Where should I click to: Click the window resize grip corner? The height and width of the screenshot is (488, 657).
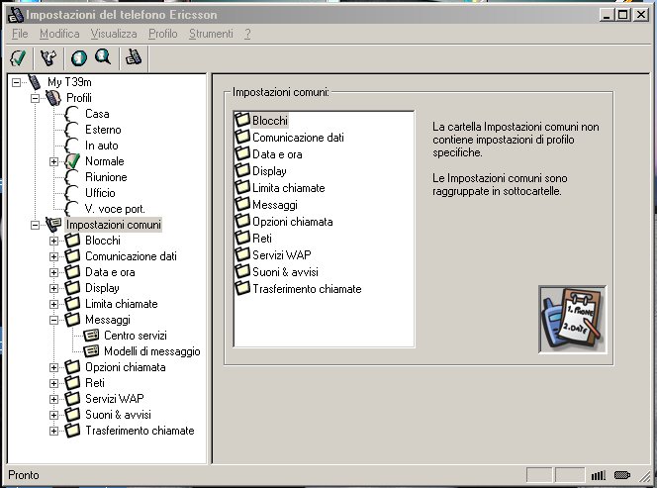click(x=644, y=476)
